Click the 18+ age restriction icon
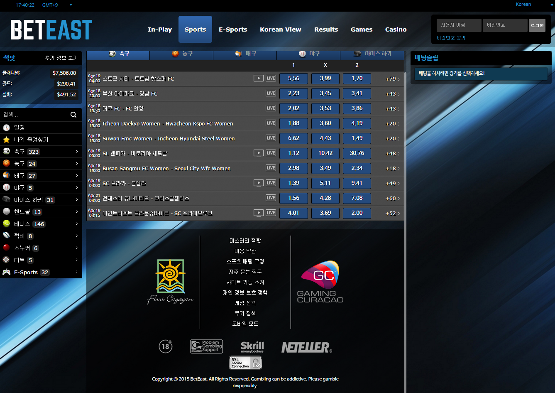The width and height of the screenshot is (555, 393). coord(166,346)
